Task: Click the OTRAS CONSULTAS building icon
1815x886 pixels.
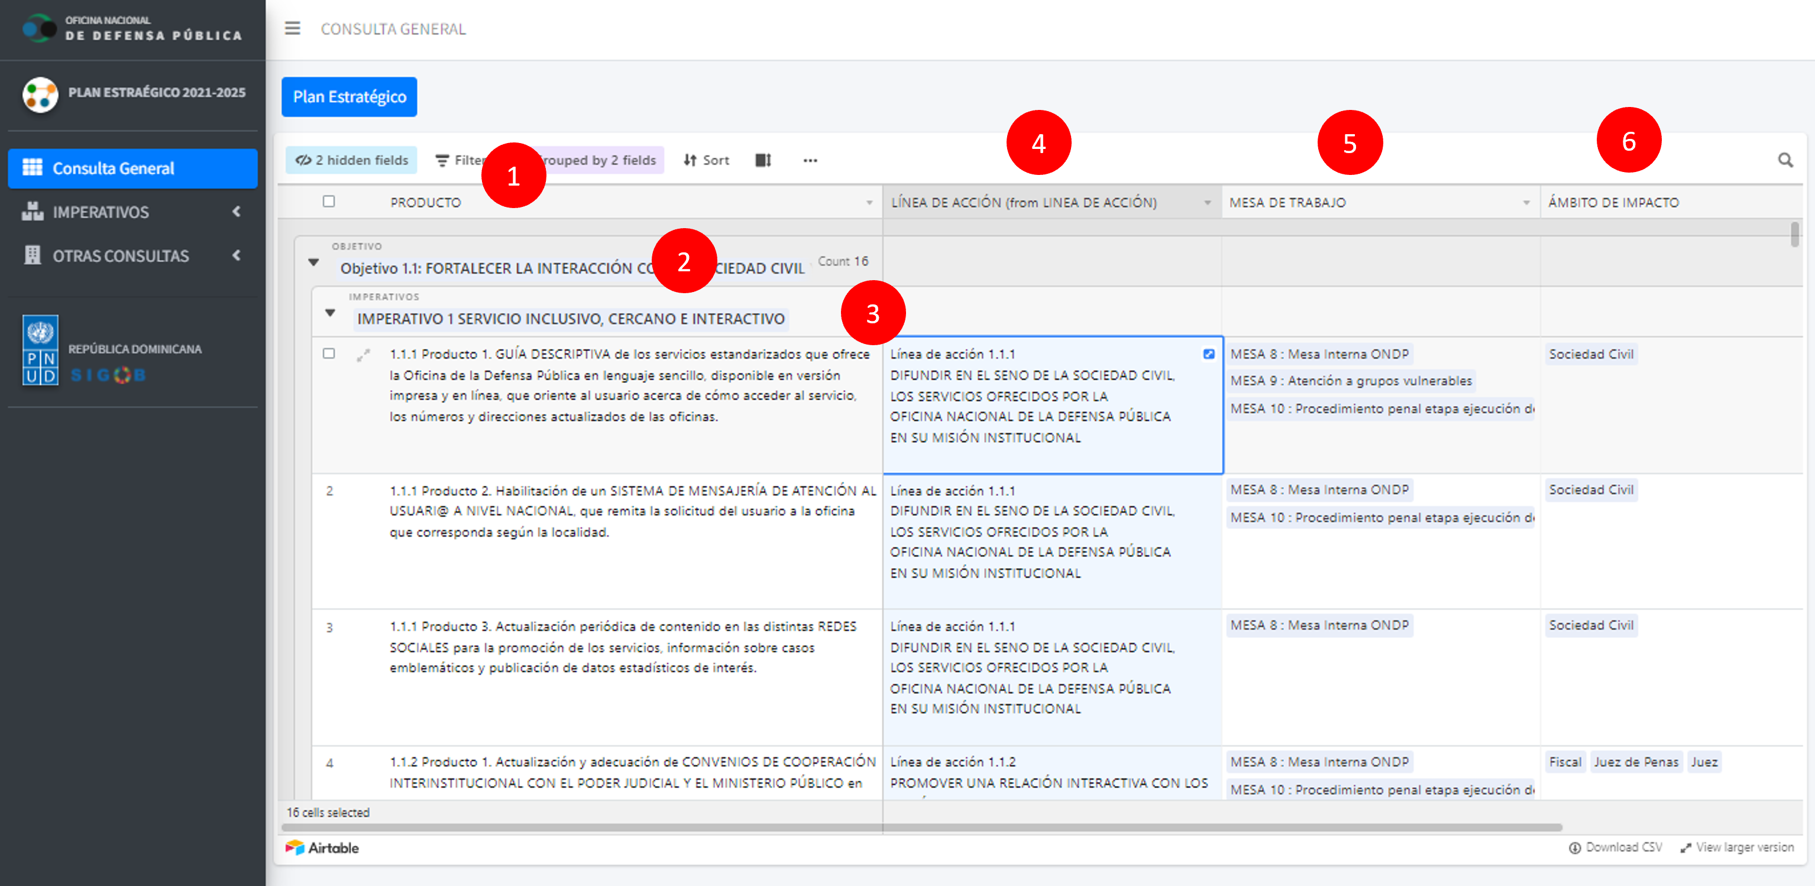Action: (33, 255)
